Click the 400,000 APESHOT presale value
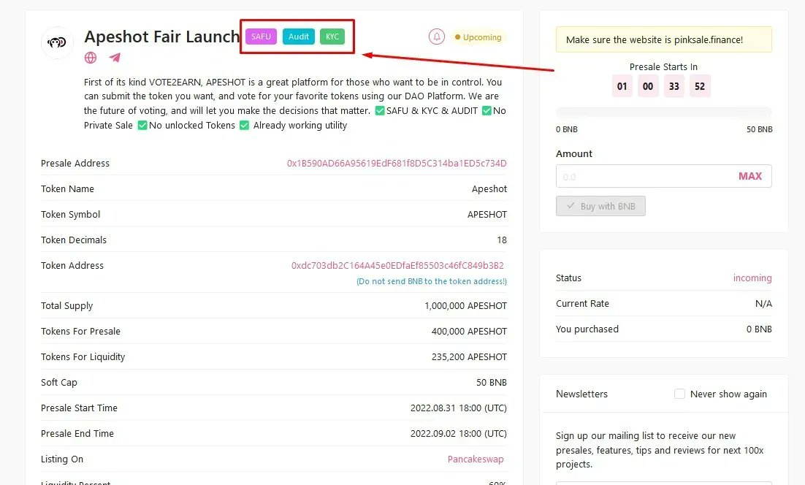Screen dimensions: 805x485 tap(469, 331)
